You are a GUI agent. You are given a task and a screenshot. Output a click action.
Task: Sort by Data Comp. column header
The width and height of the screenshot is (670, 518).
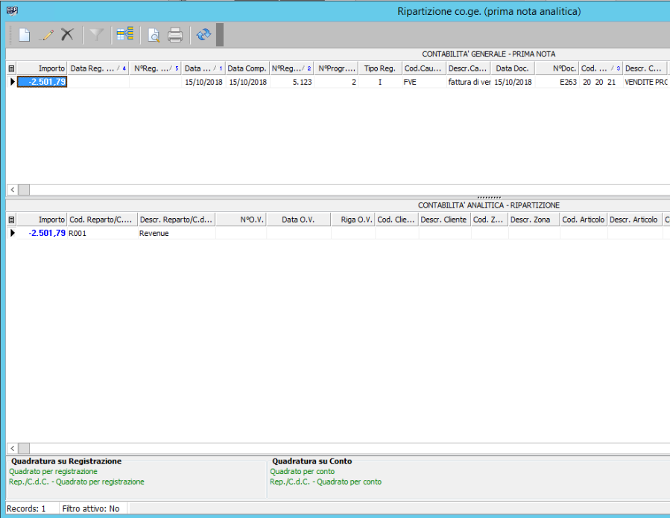[x=247, y=68]
